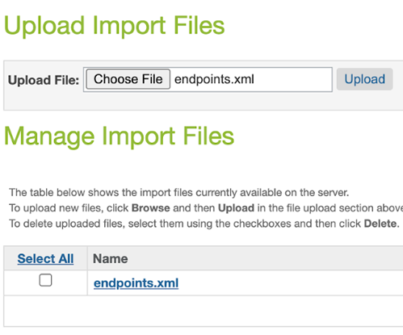This screenshot has height=335, width=403.
Task: Click the Name column header
Action: (111, 259)
